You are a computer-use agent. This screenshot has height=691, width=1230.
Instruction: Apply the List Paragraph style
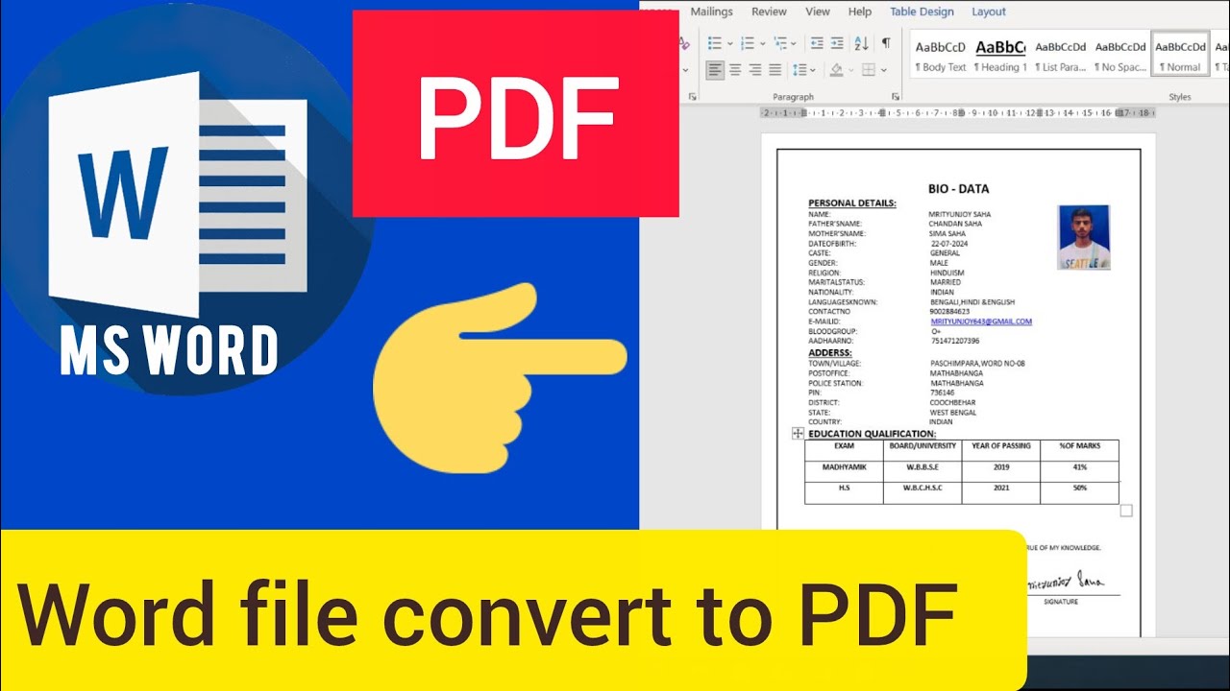[1060, 56]
